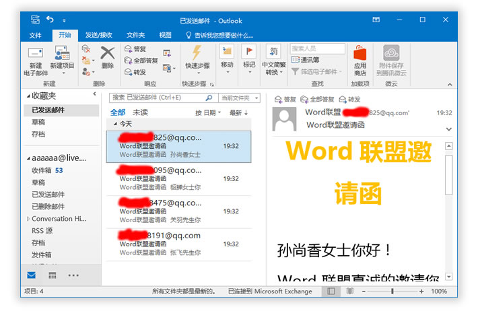Collapse the aaaaaa@live account tree

coord(28,158)
